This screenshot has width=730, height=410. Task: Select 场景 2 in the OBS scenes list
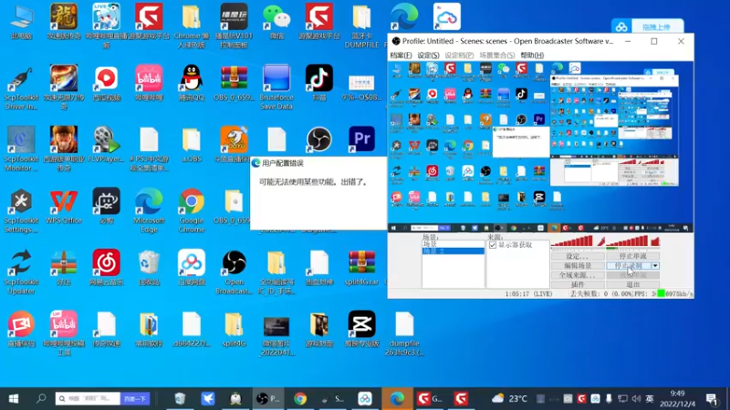click(453, 251)
